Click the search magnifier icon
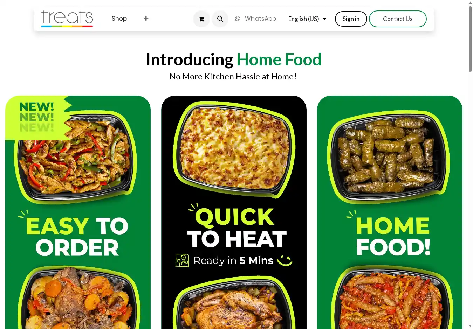 click(x=220, y=19)
